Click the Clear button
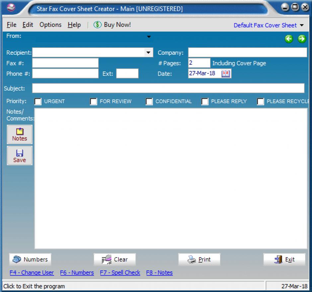Viewport: 312px width, 292px height. tap(115, 259)
